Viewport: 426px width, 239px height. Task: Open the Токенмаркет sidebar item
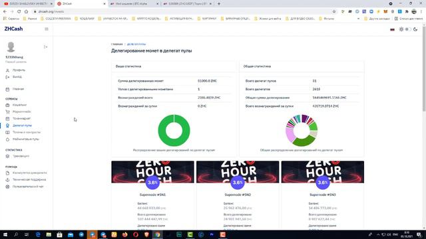click(21, 118)
